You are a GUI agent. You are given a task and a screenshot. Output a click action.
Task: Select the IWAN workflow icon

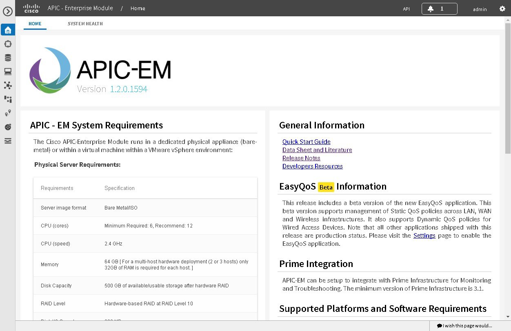[8, 99]
